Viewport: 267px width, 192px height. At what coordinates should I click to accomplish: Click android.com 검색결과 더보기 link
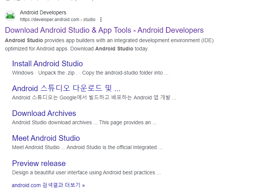pos(48,185)
